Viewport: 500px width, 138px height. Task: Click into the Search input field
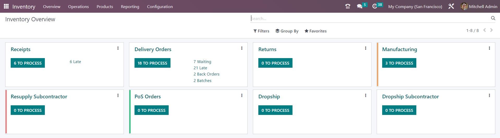(370, 18)
